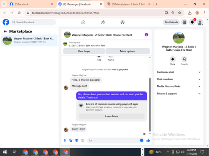Screen dimensions: 209x156
Task: Open the volume control in the tray
Action: click(x=183, y=152)
